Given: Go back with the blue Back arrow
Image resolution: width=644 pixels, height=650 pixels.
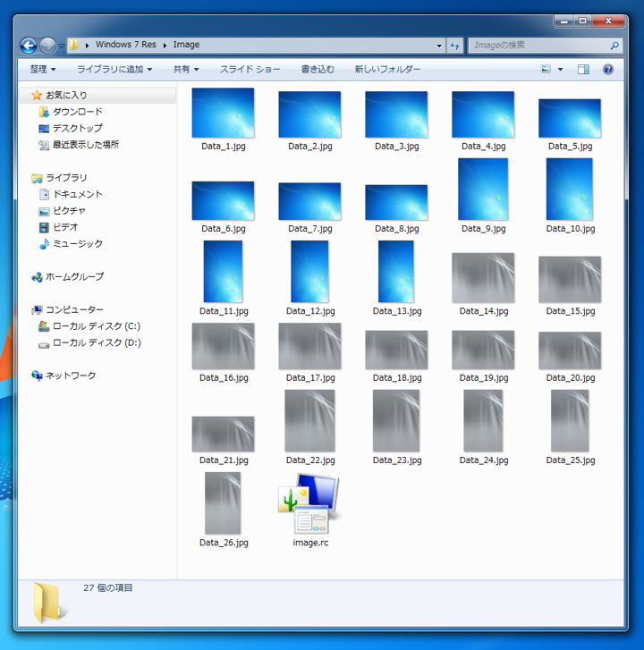Looking at the screenshot, I should click(x=29, y=46).
